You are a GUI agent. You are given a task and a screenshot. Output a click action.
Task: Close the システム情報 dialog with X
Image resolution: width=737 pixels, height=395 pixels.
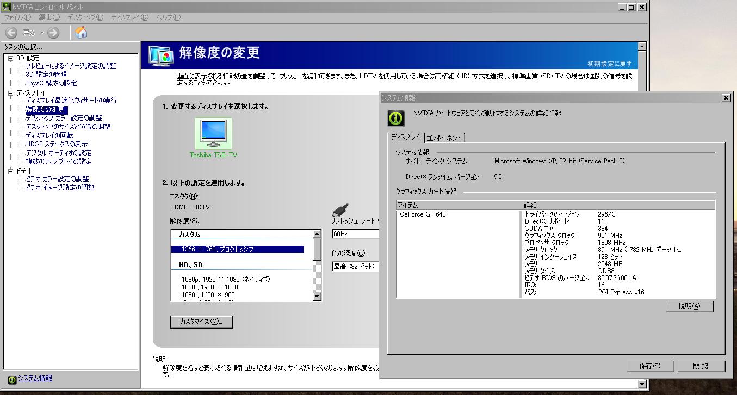pyautogui.click(x=726, y=98)
